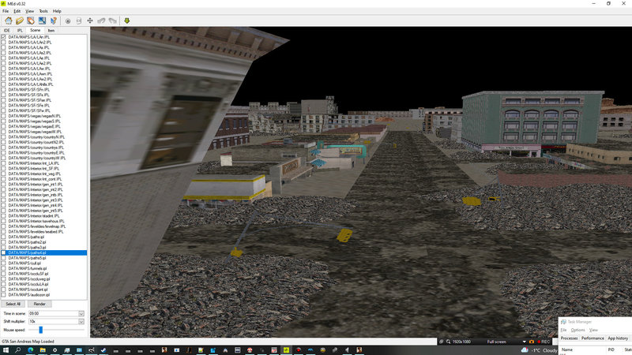Open the View menu

point(29,11)
